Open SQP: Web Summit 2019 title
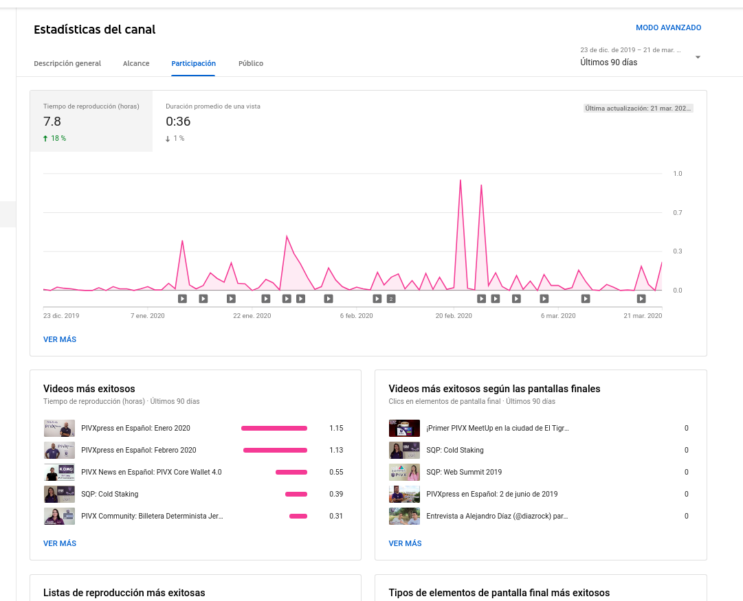Screen dimensions: 743x601 pos(464,472)
